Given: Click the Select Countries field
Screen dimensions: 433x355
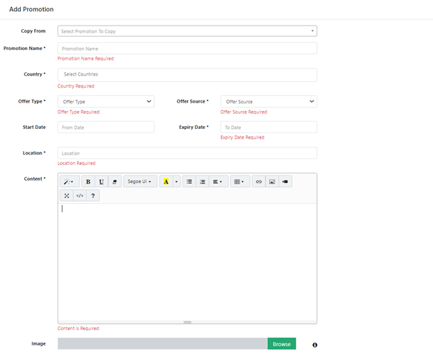Looking at the screenshot, I should (x=187, y=75).
